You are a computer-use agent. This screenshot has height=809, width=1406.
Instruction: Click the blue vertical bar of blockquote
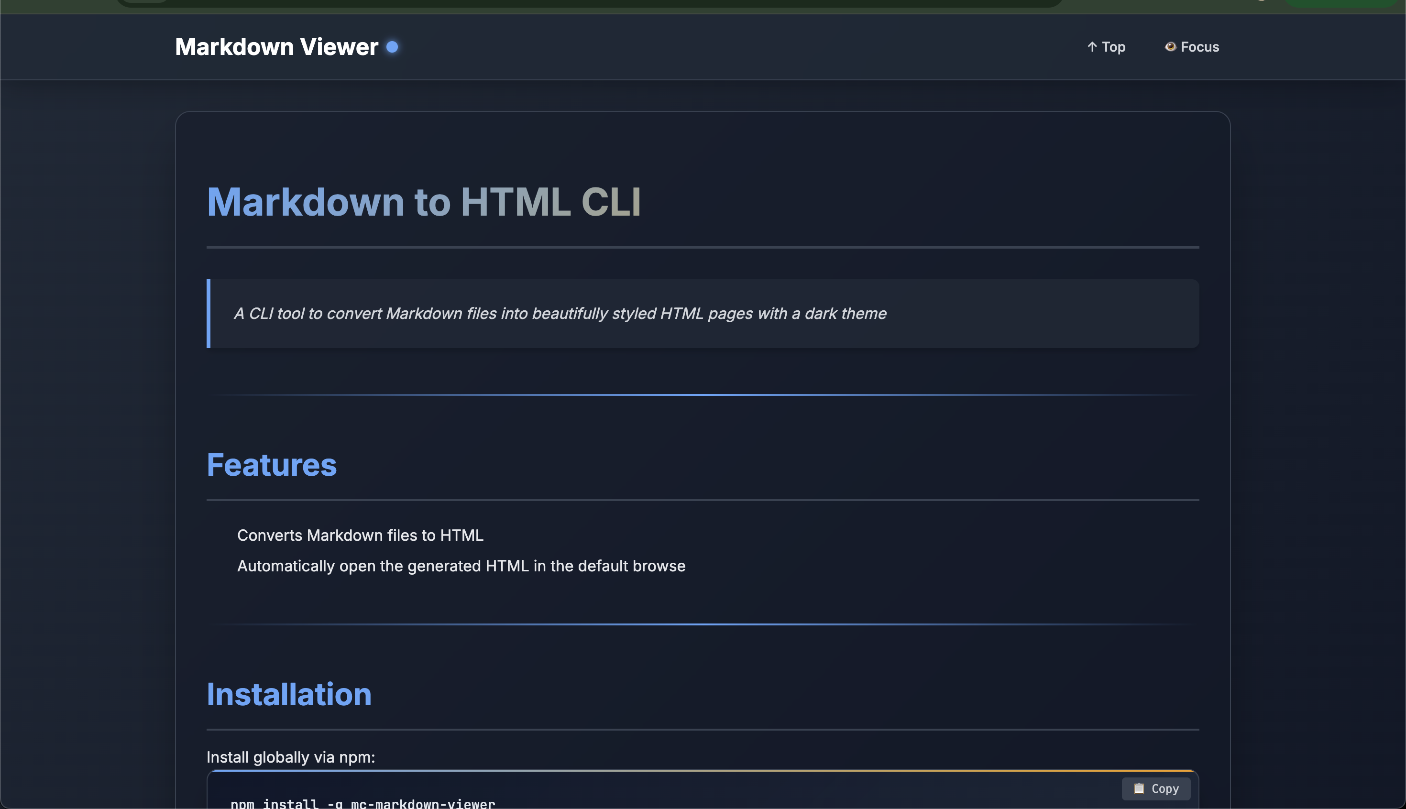point(209,313)
